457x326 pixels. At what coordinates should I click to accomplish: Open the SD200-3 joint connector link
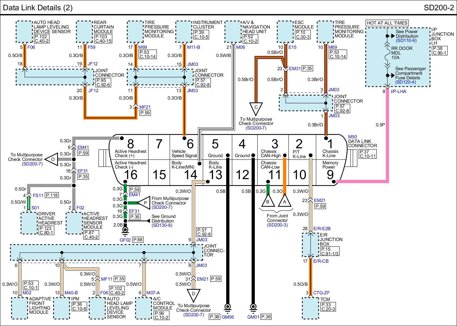[x=277, y=225]
